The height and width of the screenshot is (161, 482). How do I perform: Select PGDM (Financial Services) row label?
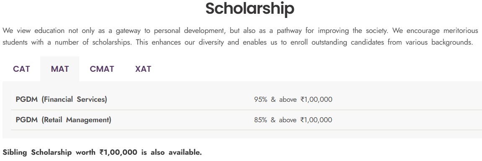61,99
